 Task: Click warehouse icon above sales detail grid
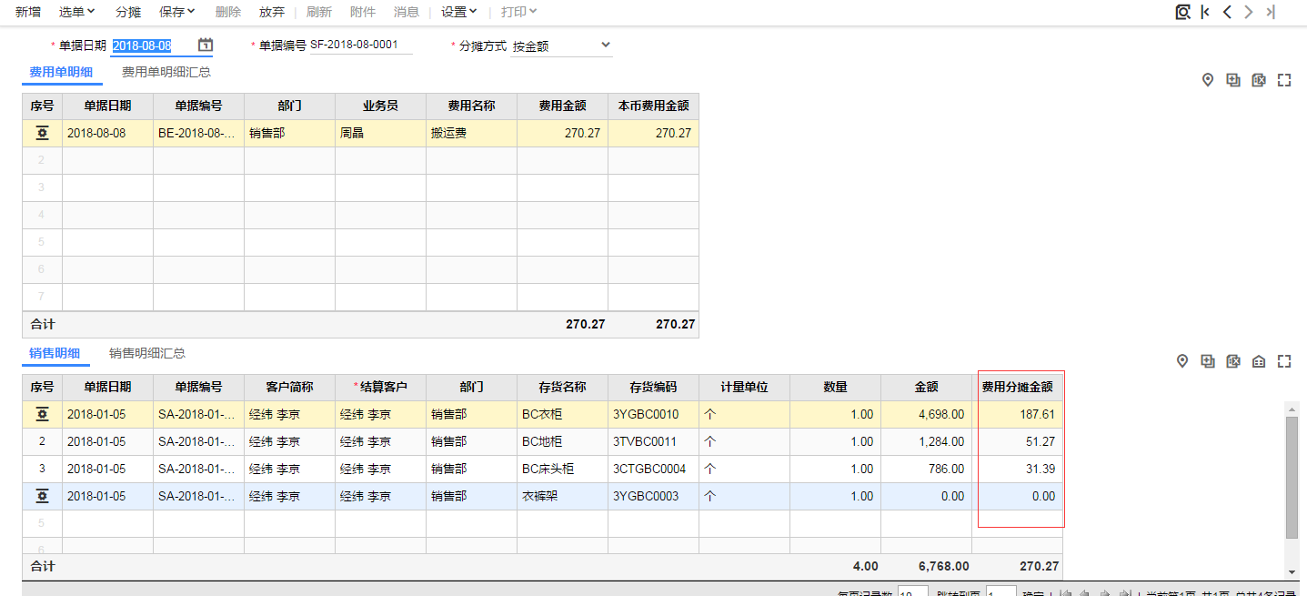pyautogui.click(x=1259, y=361)
